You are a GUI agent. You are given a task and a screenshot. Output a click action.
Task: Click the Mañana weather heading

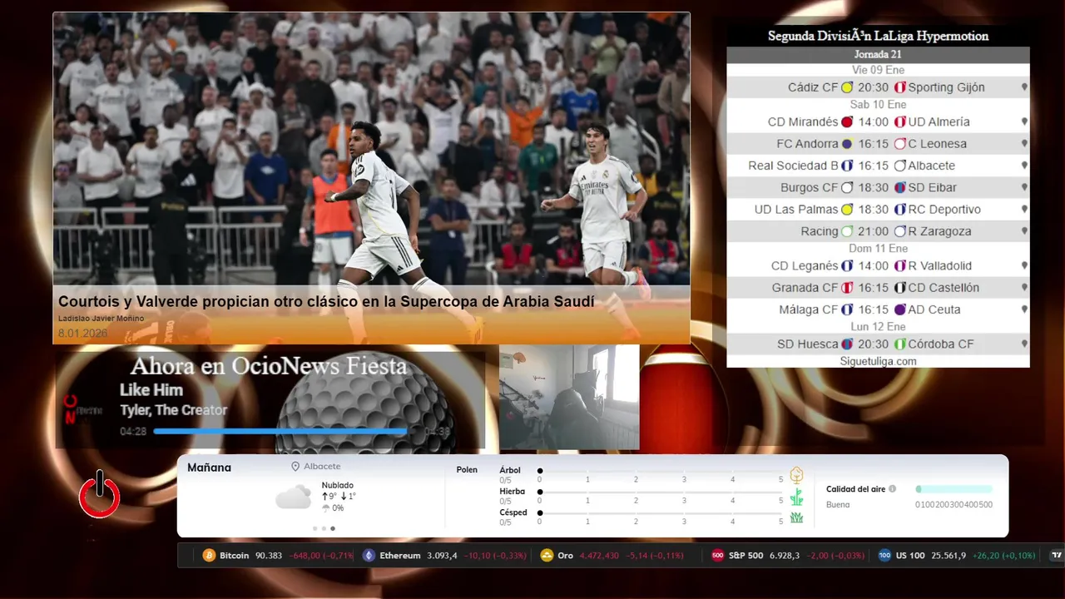[209, 468]
